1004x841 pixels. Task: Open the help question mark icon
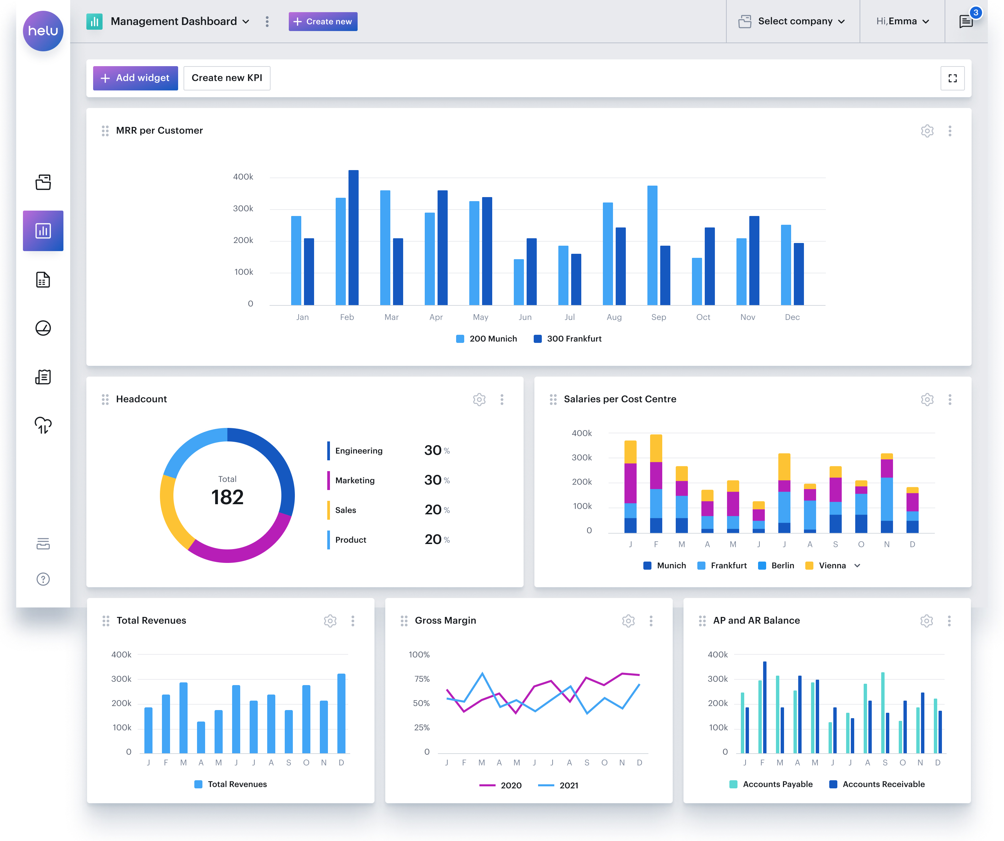point(43,579)
